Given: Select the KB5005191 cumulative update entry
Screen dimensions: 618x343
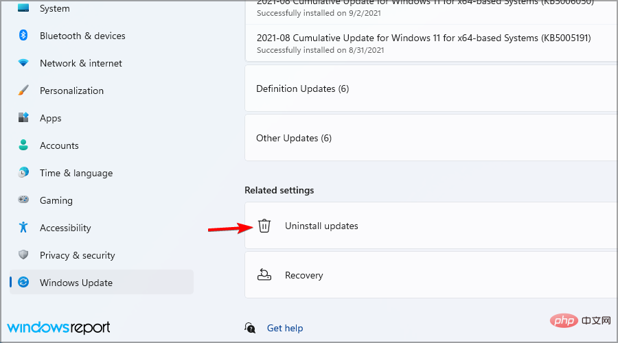Looking at the screenshot, I should coord(431,43).
